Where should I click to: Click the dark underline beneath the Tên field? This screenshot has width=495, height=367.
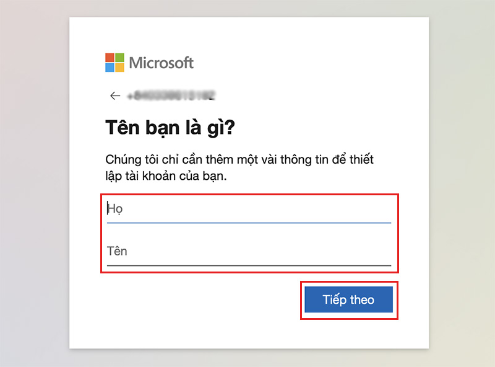click(249, 265)
